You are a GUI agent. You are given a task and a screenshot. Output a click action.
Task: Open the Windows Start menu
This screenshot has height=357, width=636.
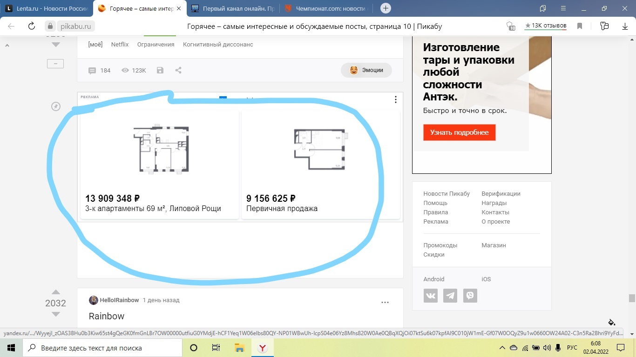(11, 348)
